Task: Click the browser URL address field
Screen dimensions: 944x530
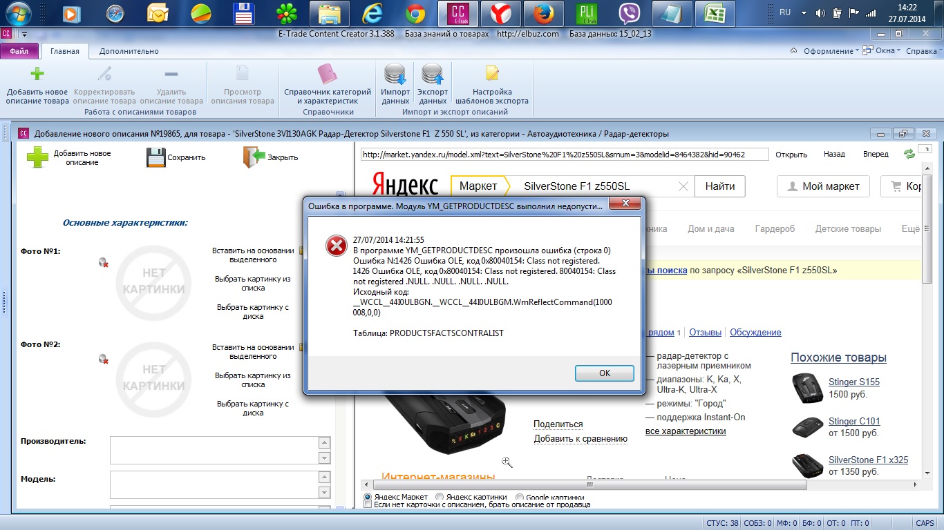Action: pyautogui.click(x=563, y=155)
